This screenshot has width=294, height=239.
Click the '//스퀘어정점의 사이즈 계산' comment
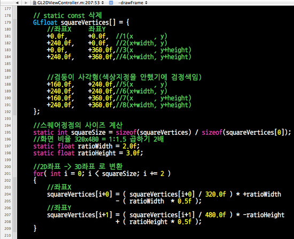[78, 125]
